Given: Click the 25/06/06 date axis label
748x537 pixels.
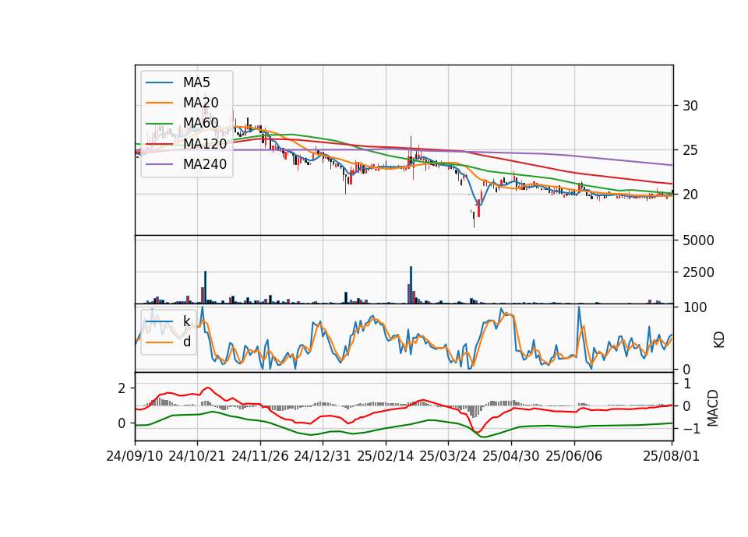Looking at the screenshot, I should coord(574,456).
